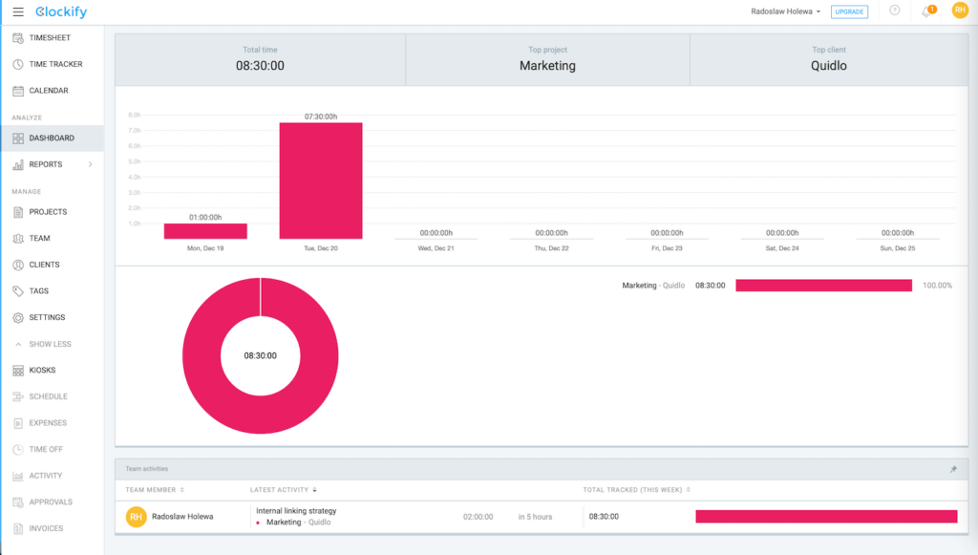Viewport: 978px width, 555px height.
Task: Open the Radoslaw Holewa workspace dropdown
Action: (x=785, y=11)
